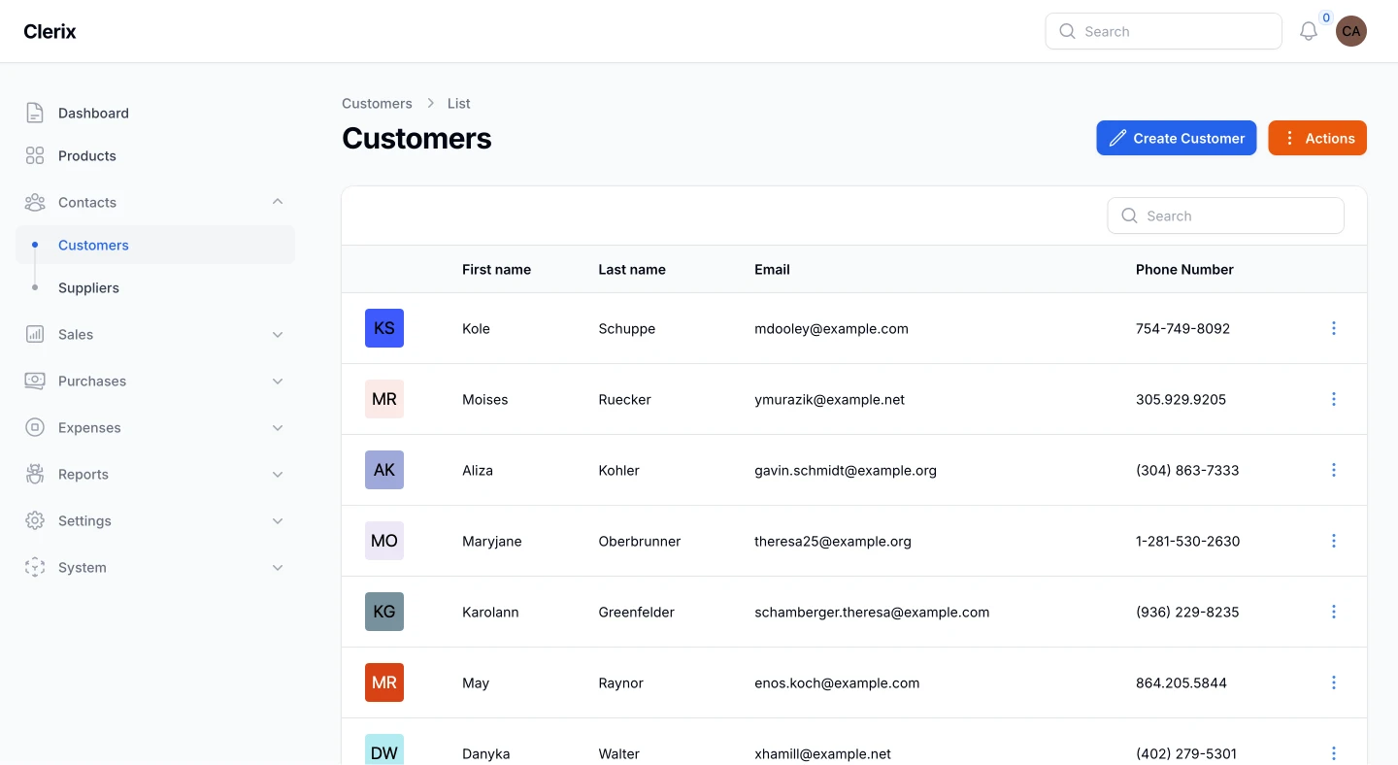Expand the Expenses menu chevron
Viewport: 1398px width, 765px height.
pos(278,427)
